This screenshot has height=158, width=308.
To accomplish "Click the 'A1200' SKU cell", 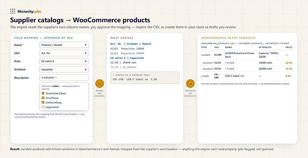I will tap(217, 55).
